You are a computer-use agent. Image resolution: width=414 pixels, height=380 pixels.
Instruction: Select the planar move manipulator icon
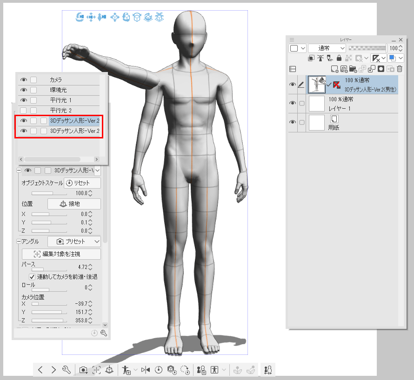pyautogui.click(x=115, y=17)
